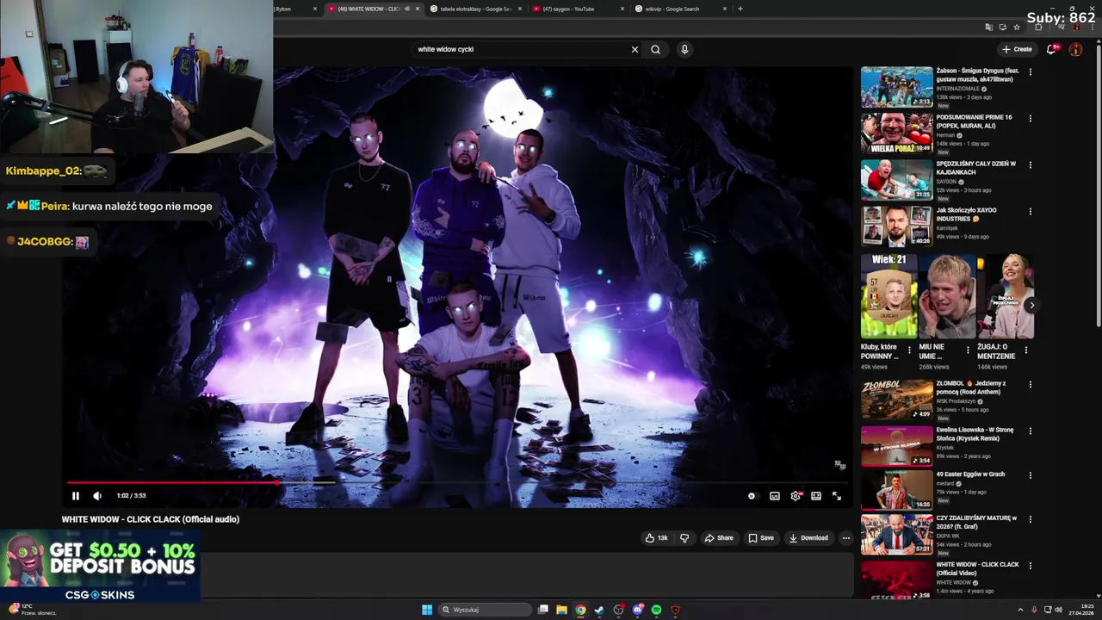Open the three-dot more actions under video
The image size is (1102, 620).
click(846, 538)
